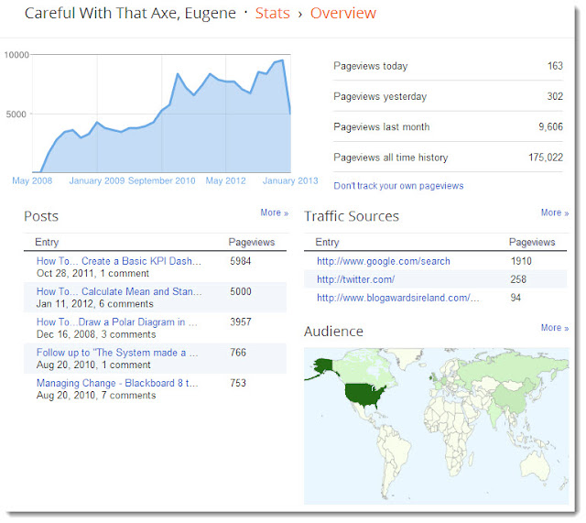
Task: Open 'Managing Change - Blackboard 8' post
Action: [117, 383]
